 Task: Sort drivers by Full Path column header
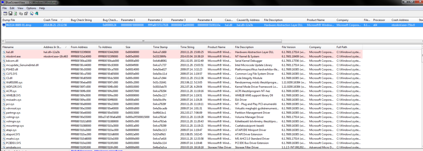(349, 47)
